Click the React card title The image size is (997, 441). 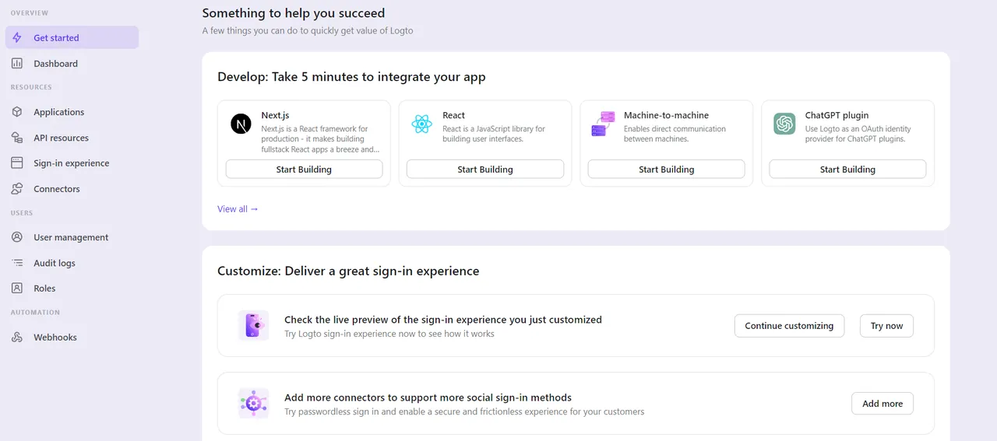click(453, 115)
